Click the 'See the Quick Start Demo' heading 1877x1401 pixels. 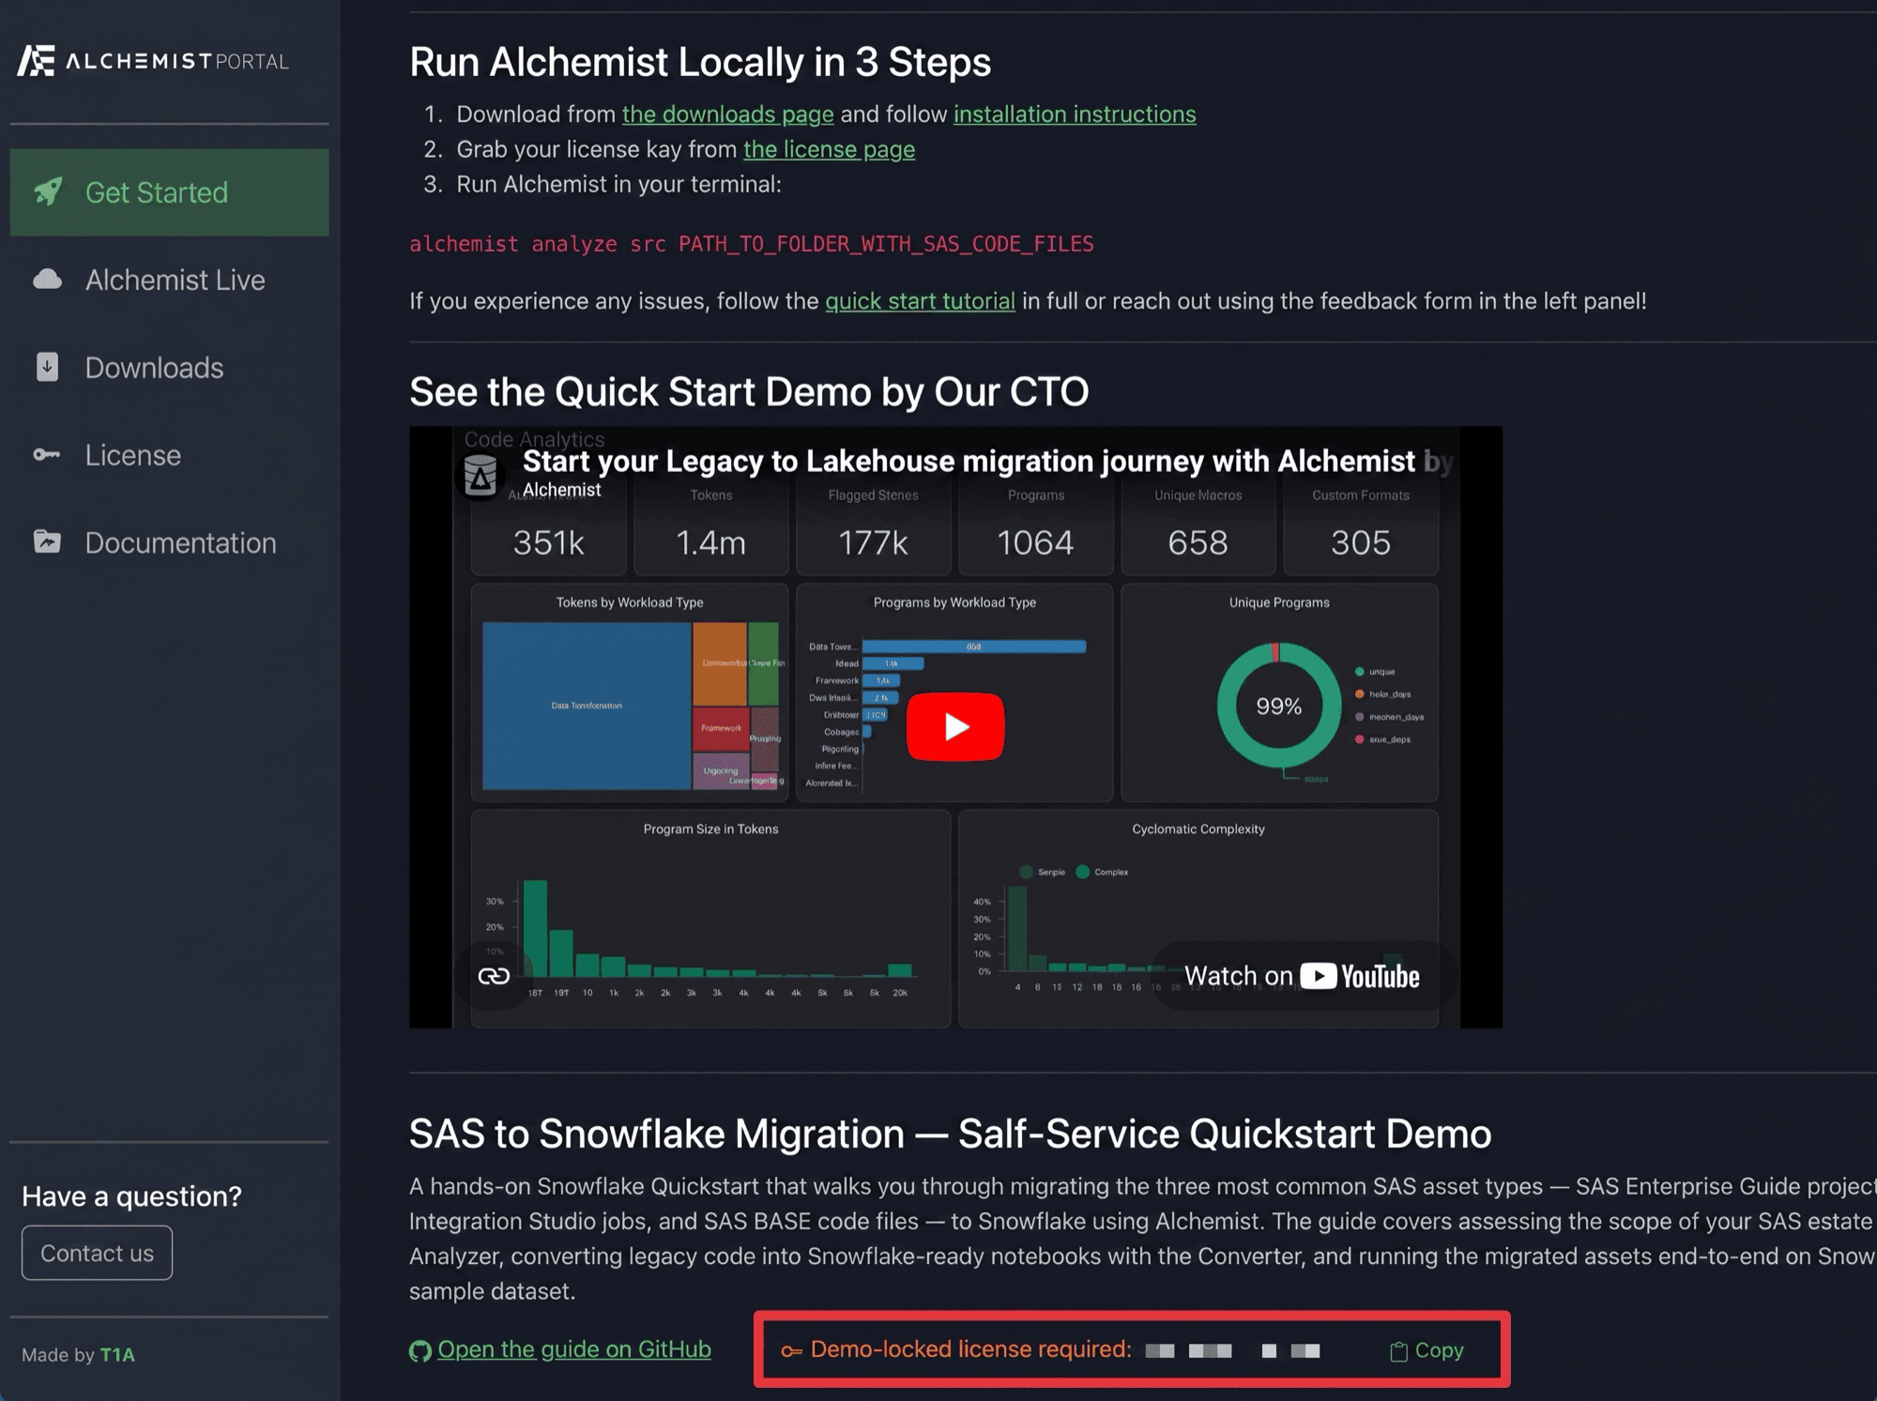click(x=749, y=391)
